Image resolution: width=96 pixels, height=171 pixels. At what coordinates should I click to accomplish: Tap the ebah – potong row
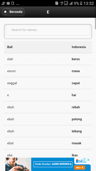pyautogui.click(x=48, y=119)
